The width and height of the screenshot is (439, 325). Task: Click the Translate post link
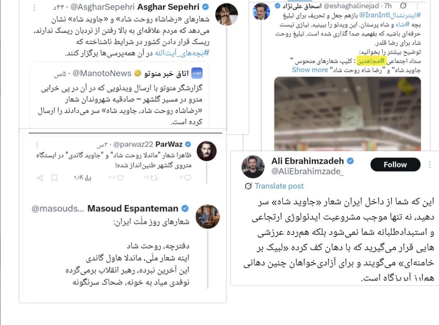click(279, 186)
